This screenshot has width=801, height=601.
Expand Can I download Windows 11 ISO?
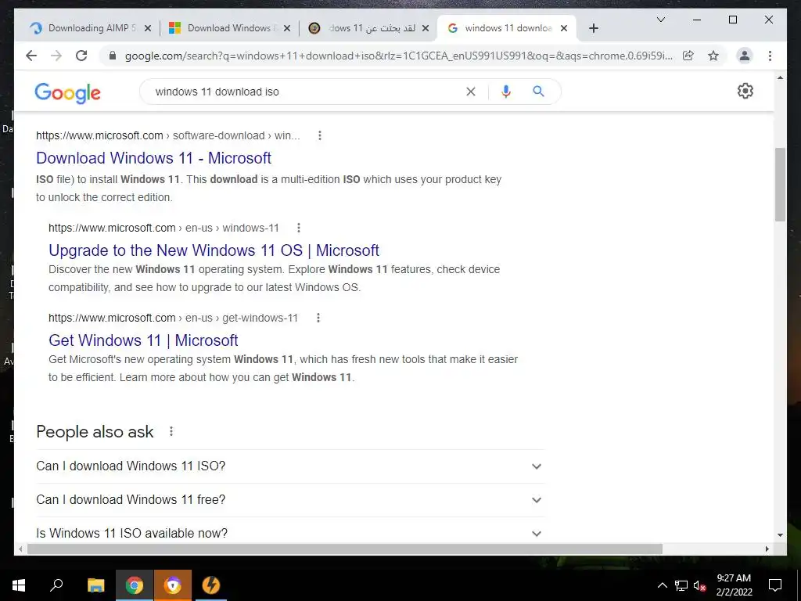290,466
